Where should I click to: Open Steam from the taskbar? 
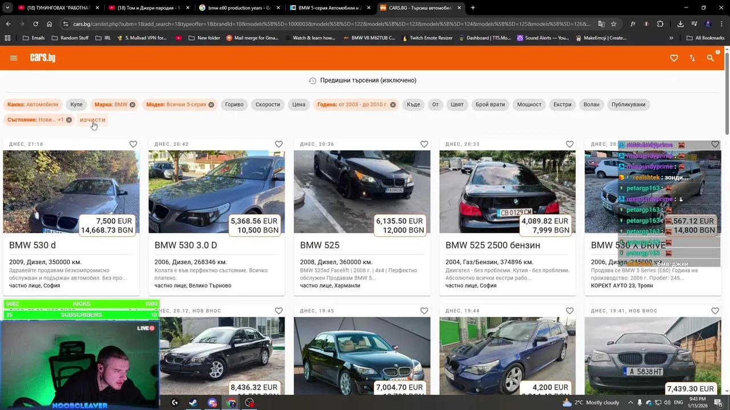click(193, 403)
